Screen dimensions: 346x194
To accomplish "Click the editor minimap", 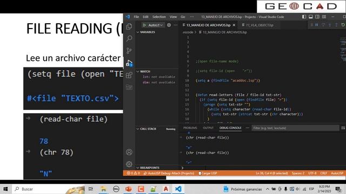I will [343, 50].
